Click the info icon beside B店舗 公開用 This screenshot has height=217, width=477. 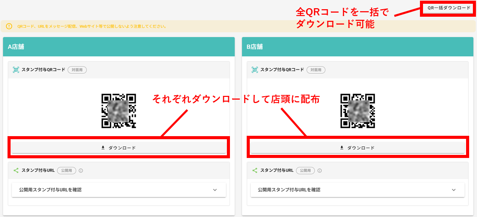(320, 171)
